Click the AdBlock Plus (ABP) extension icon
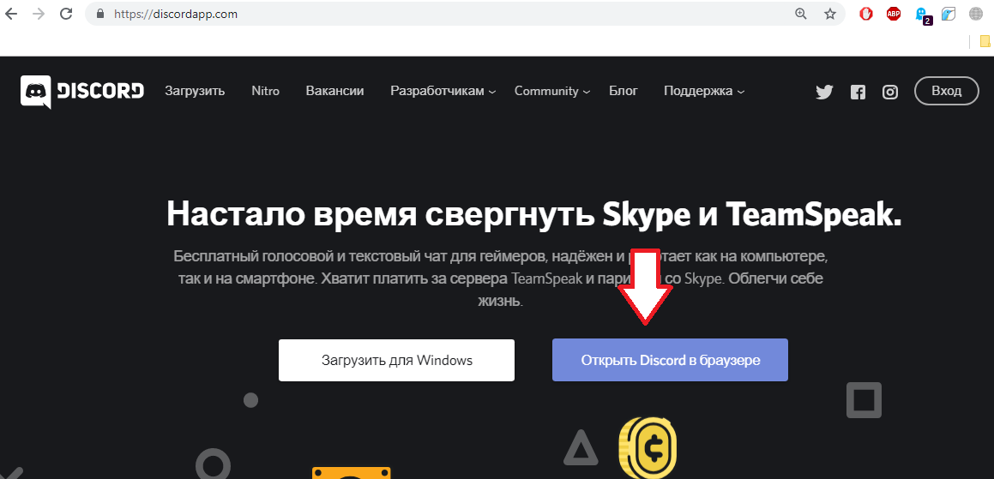The width and height of the screenshot is (994, 479). pyautogui.click(x=894, y=14)
